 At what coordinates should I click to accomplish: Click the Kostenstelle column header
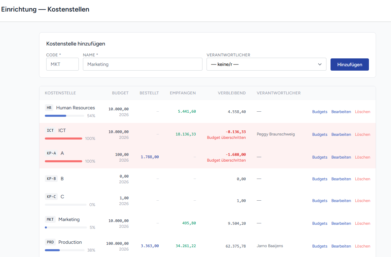click(60, 93)
